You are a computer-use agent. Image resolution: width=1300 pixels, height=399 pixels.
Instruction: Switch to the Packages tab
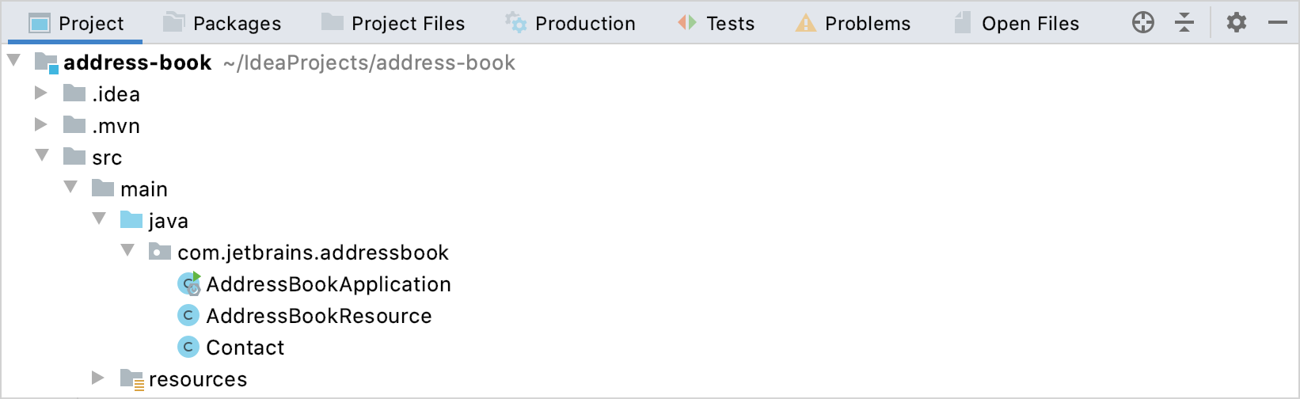point(222,24)
